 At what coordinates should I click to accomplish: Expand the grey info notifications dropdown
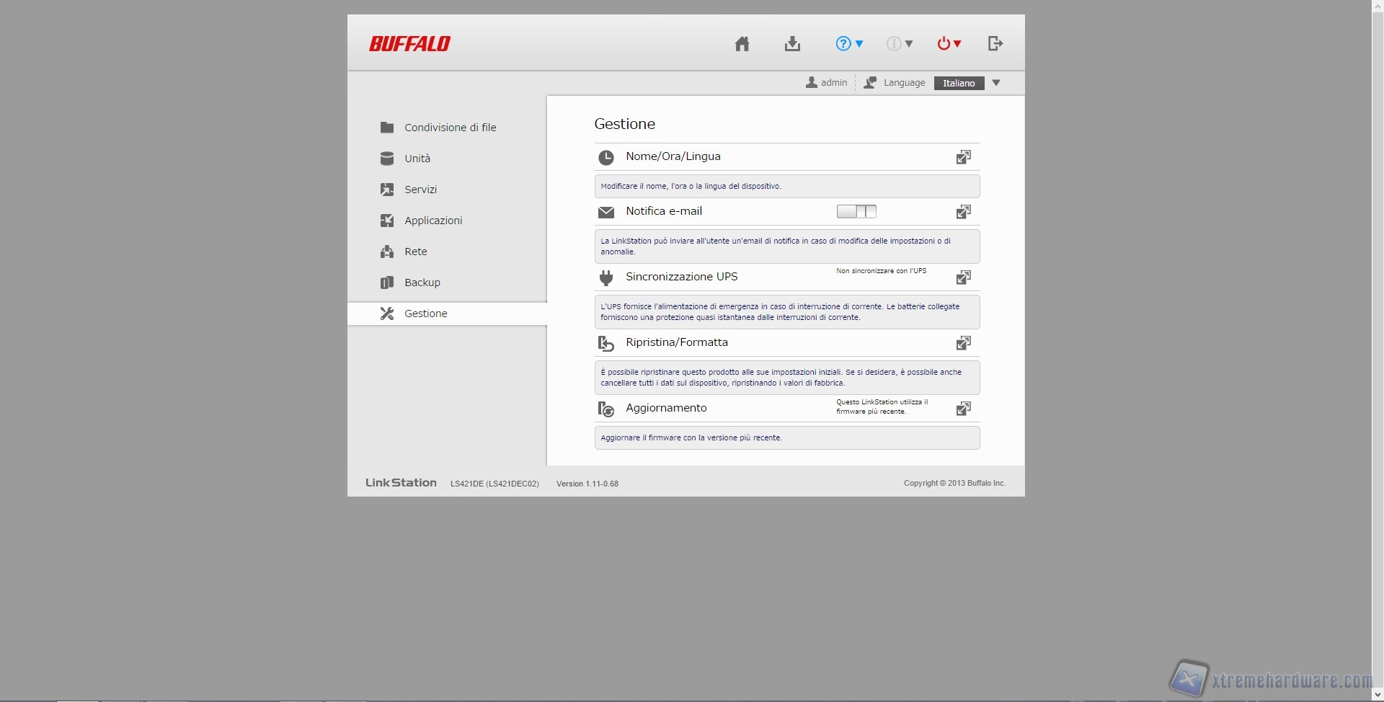point(899,44)
